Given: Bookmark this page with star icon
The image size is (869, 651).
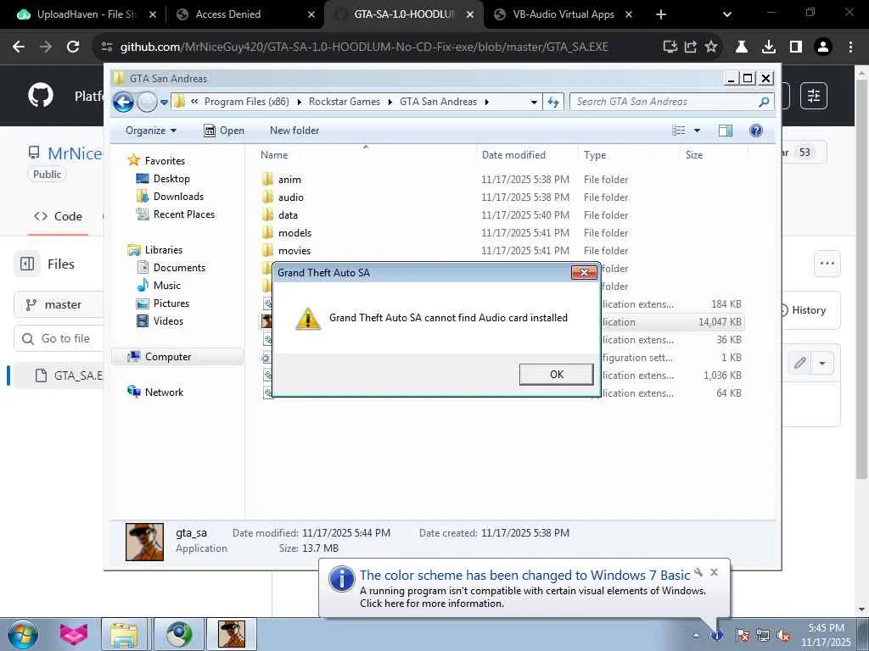Looking at the screenshot, I should coord(711,47).
